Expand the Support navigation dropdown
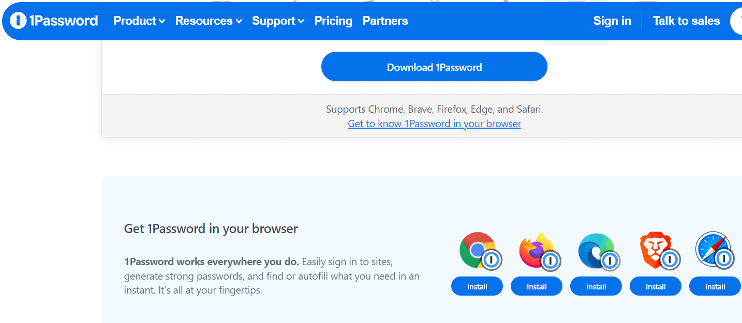This screenshot has width=742, height=323. [278, 21]
